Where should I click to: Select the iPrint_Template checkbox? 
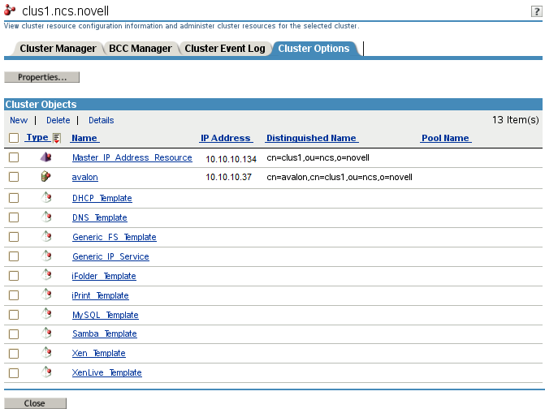[x=14, y=295]
